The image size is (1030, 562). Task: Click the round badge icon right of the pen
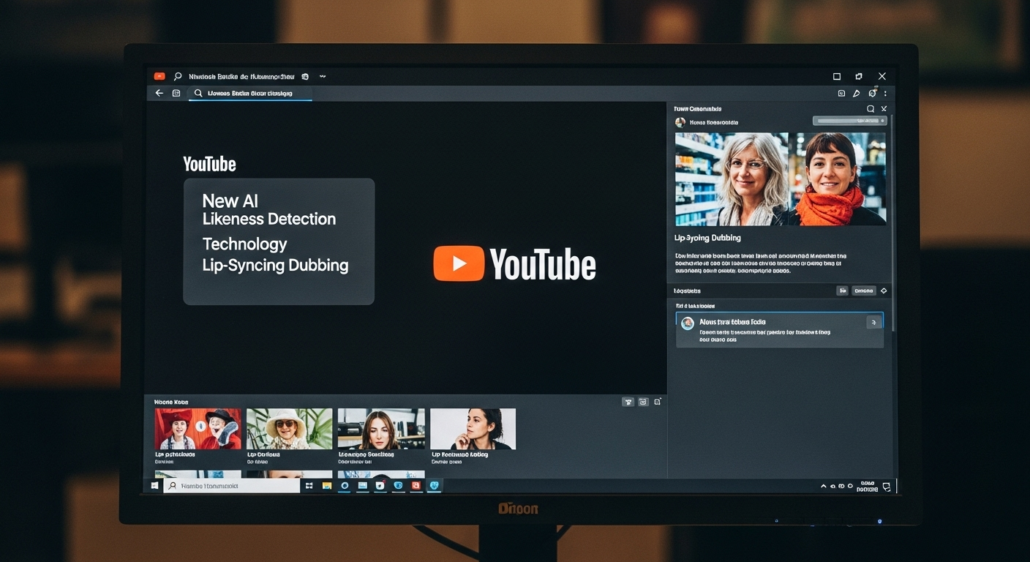point(872,93)
